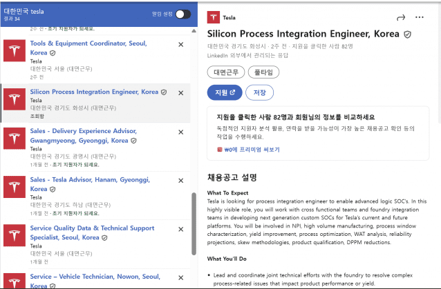Open the three-dot more options menu
The height and width of the screenshot is (289, 441).
pyautogui.click(x=420, y=17)
